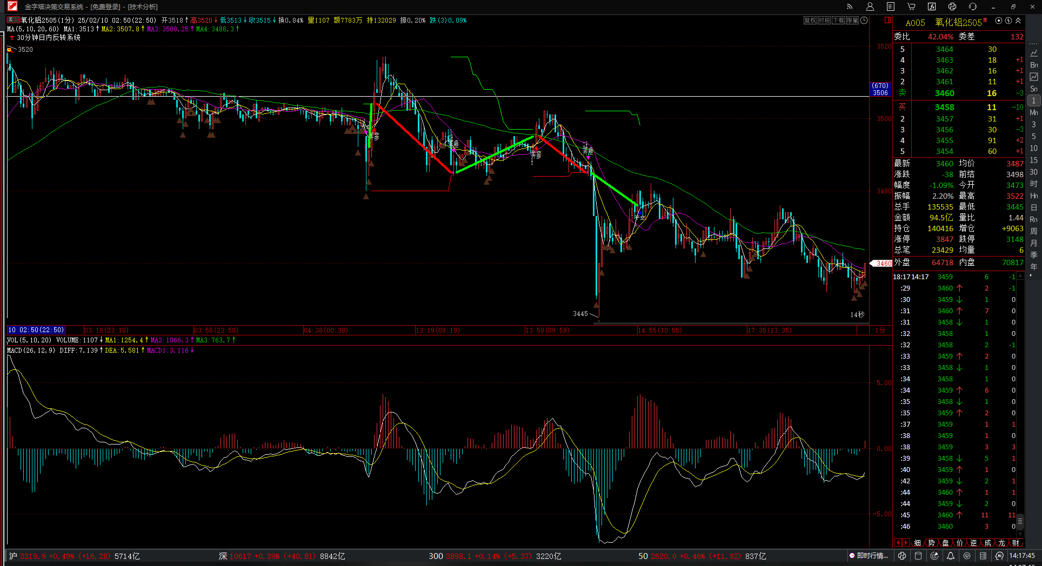Switch to the 年 yearly period
This screenshot has height=566, width=1042.
tap(1034, 267)
